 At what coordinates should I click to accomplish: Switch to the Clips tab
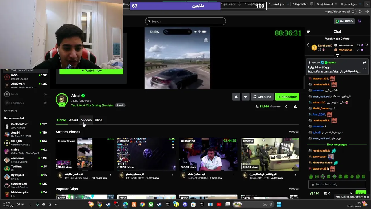point(98,120)
